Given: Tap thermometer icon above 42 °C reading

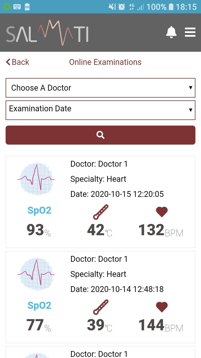Looking at the screenshot, I should (100, 212).
